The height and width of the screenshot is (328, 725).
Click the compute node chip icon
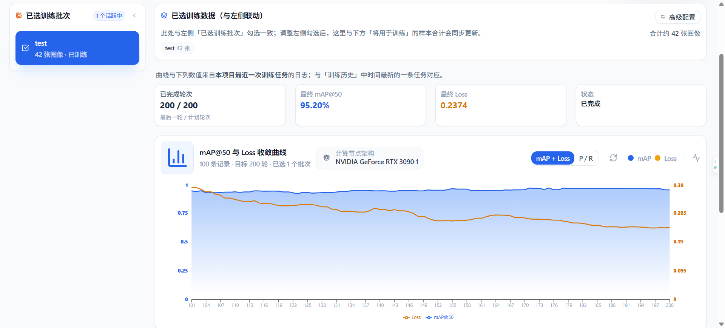327,158
